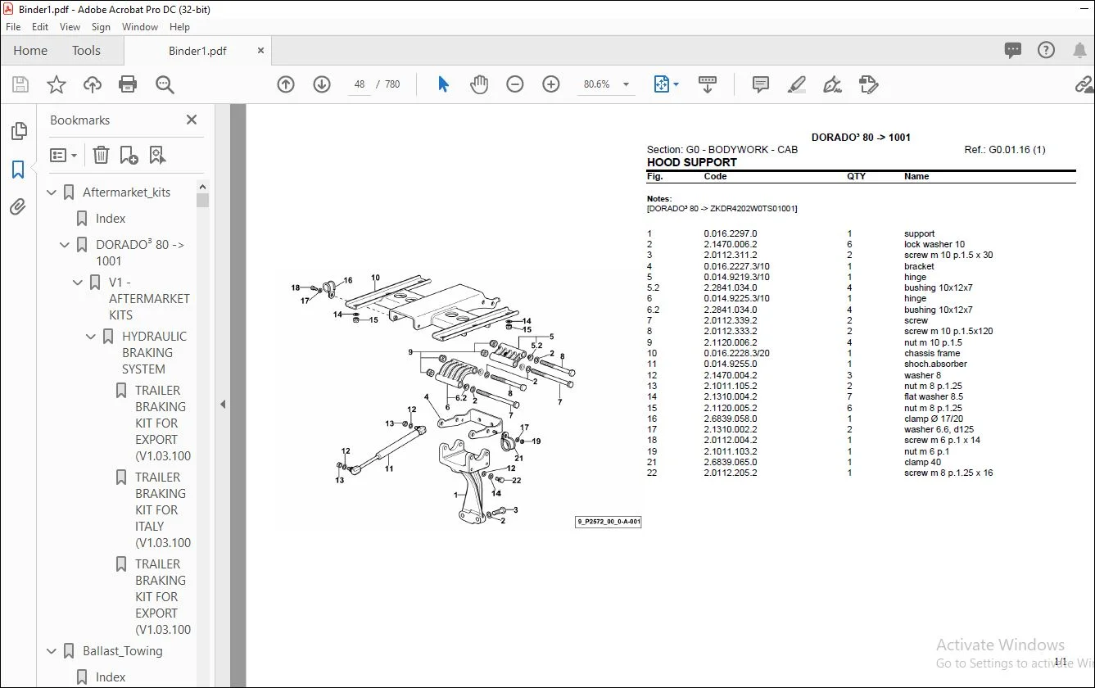
Task: Switch to the Home tab
Action: coord(30,51)
